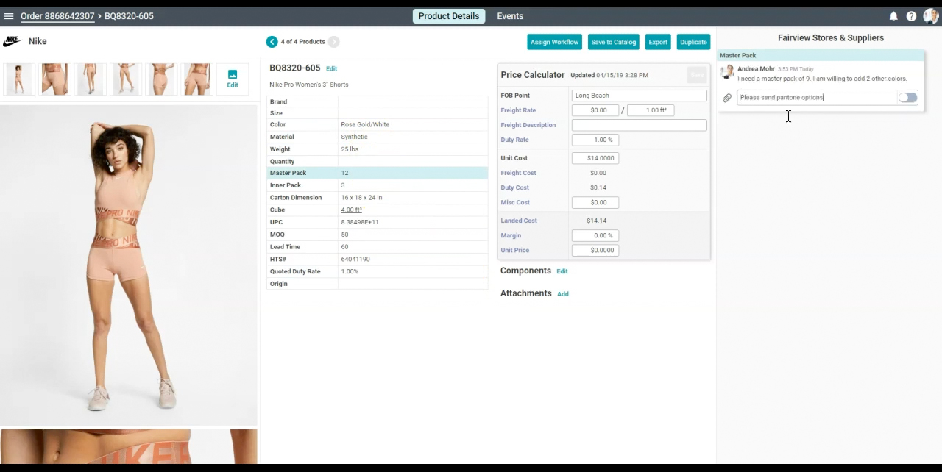Click the Save to Catalog button
Image resolution: width=942 pixels, height=472 pixels.
613,42
